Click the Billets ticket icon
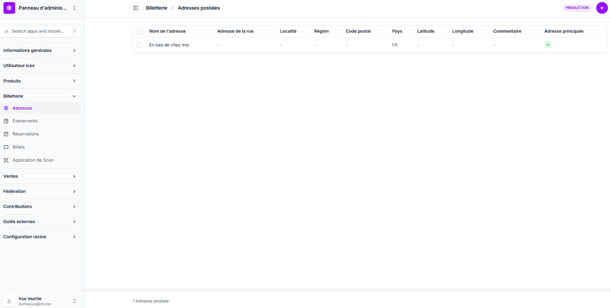611x308 pixels. 6,147
